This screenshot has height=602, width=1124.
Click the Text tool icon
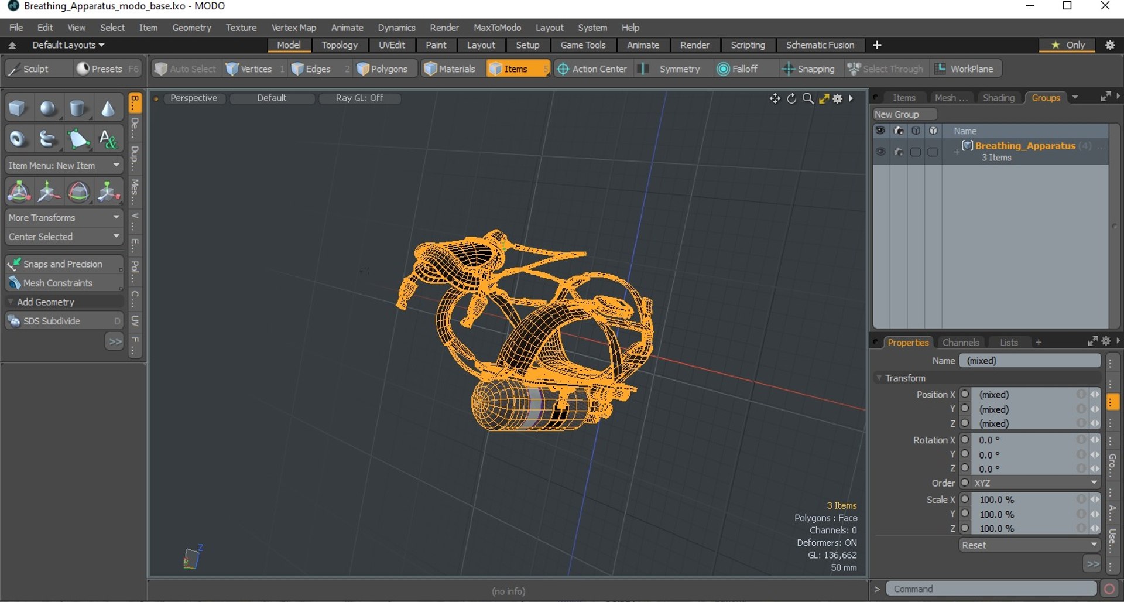[x=108, y=139]
